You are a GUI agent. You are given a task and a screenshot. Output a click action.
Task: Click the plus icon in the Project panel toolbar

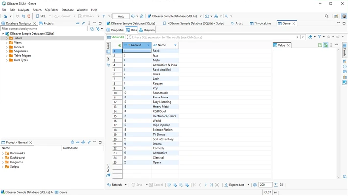(83, 142)
